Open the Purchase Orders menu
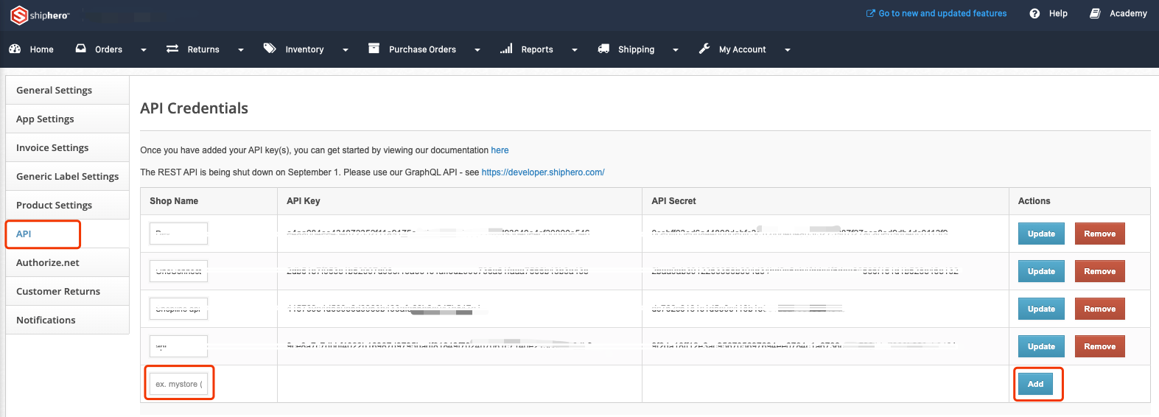The width and height of the screenshot is (1159, 417). pos(424,49)
